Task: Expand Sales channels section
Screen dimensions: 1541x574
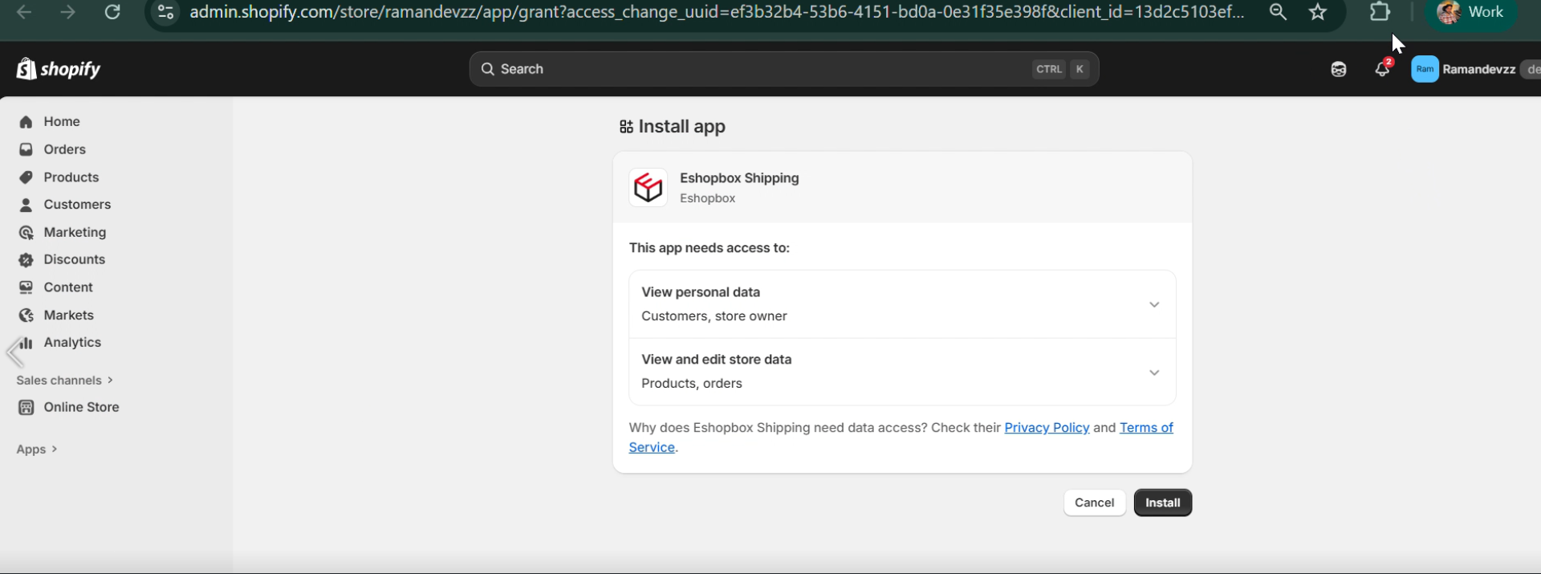Action: (x=64, y=380)
